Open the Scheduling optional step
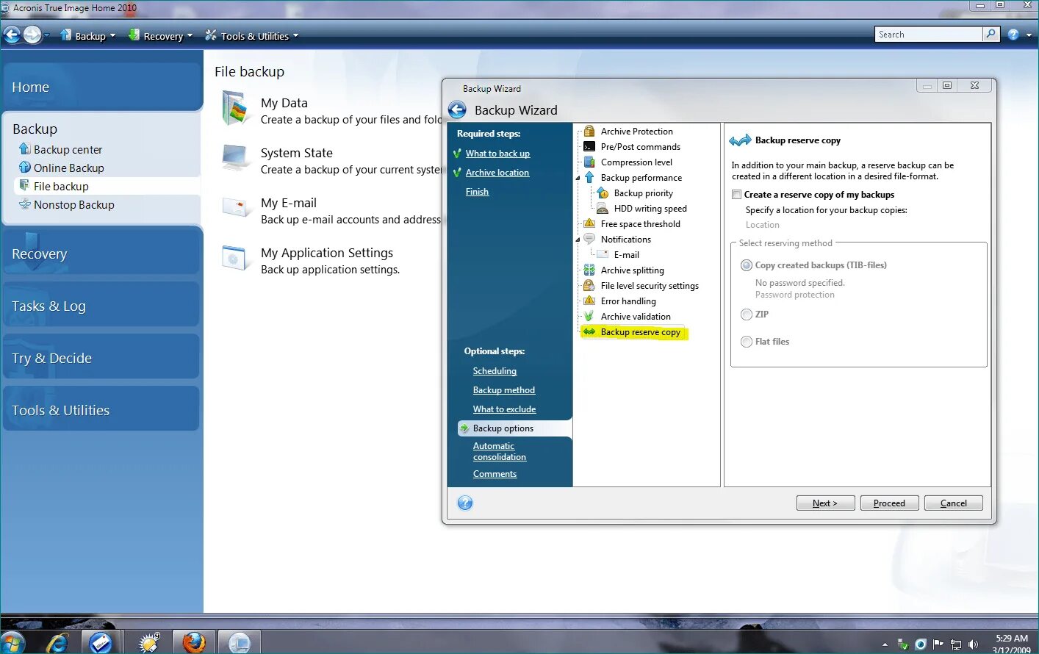Screen dimensions: 1039x654 (495, 371)
